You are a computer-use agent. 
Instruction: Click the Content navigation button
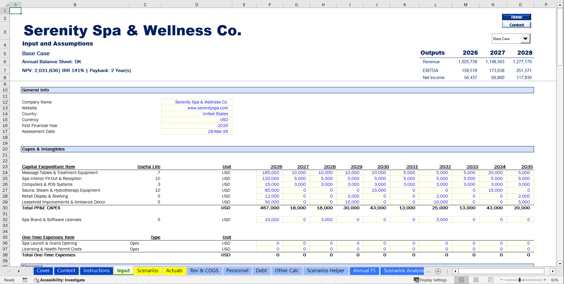[516, 25]
